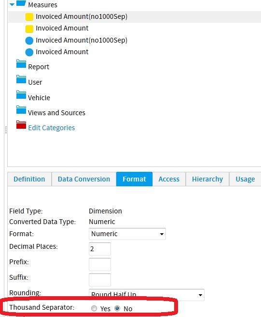Image resolution: width=261 pixels, height=317 pixels.
Task: Open the Rounding dropdown
Action: 147,295
